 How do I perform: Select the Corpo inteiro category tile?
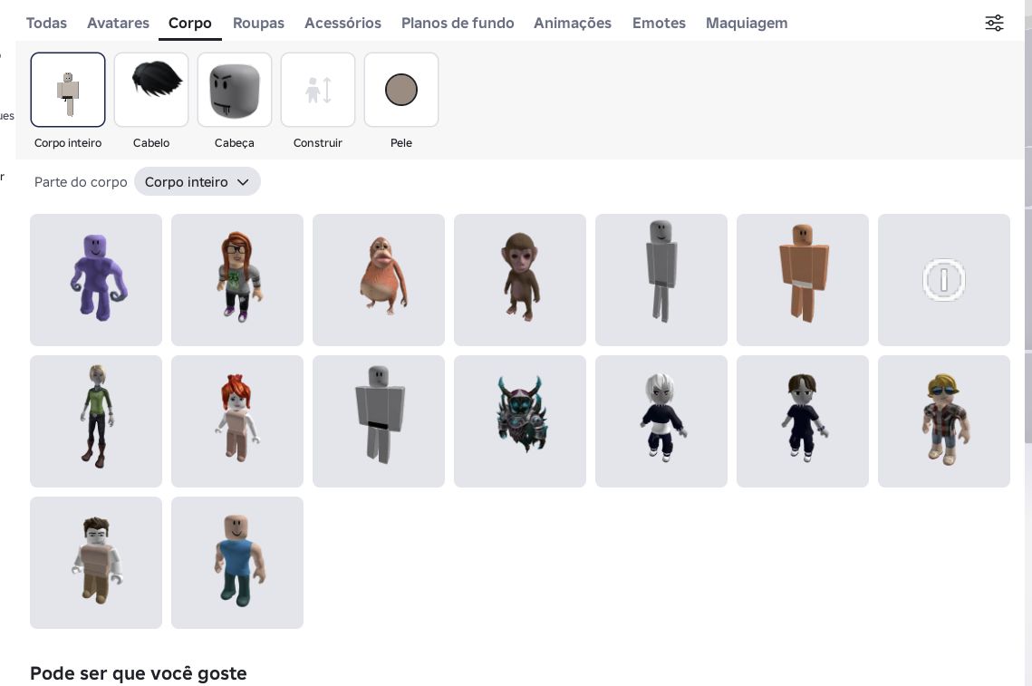[x=68, y=90]
